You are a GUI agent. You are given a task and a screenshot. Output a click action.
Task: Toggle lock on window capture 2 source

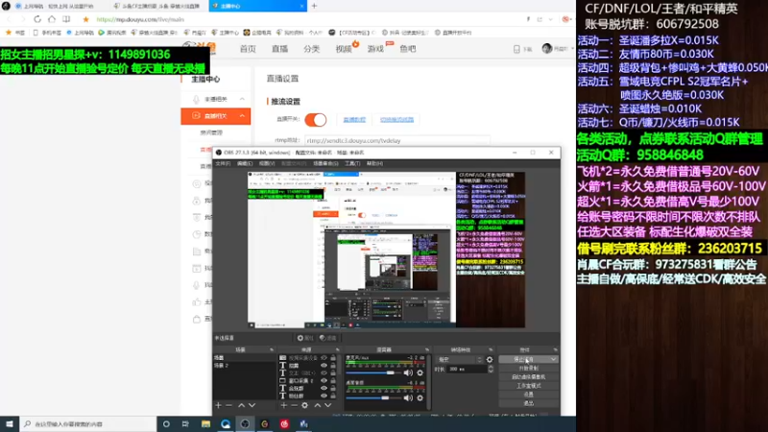point(333,380)
